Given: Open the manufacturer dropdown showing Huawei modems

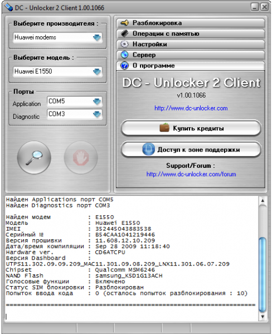Looking at the screenshot, I should coord(57,37).
